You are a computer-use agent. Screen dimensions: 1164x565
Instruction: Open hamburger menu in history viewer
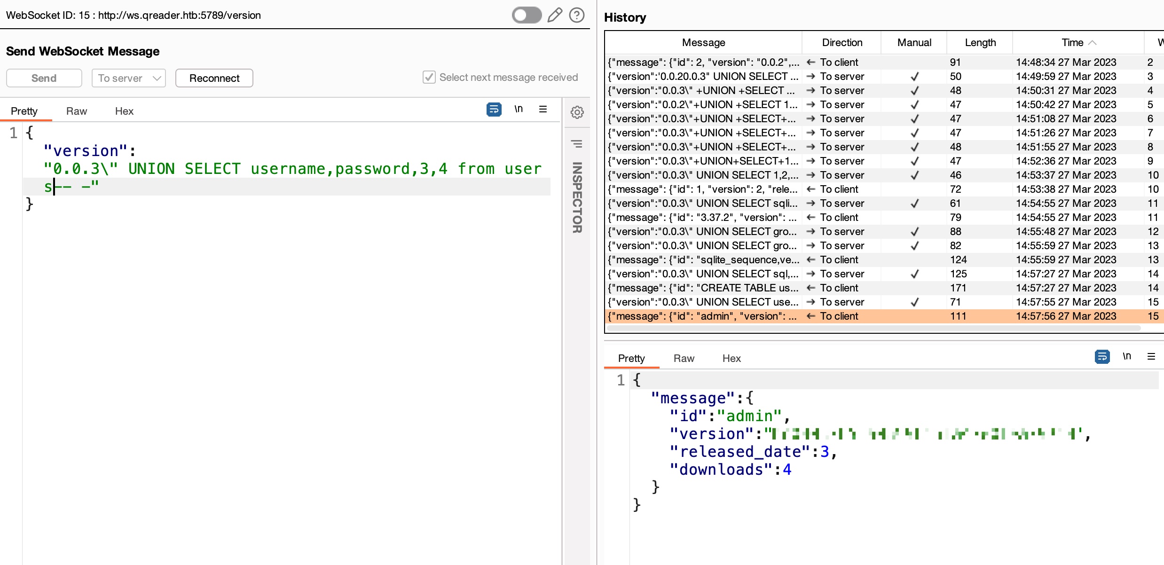click(x=1151, y=357)
